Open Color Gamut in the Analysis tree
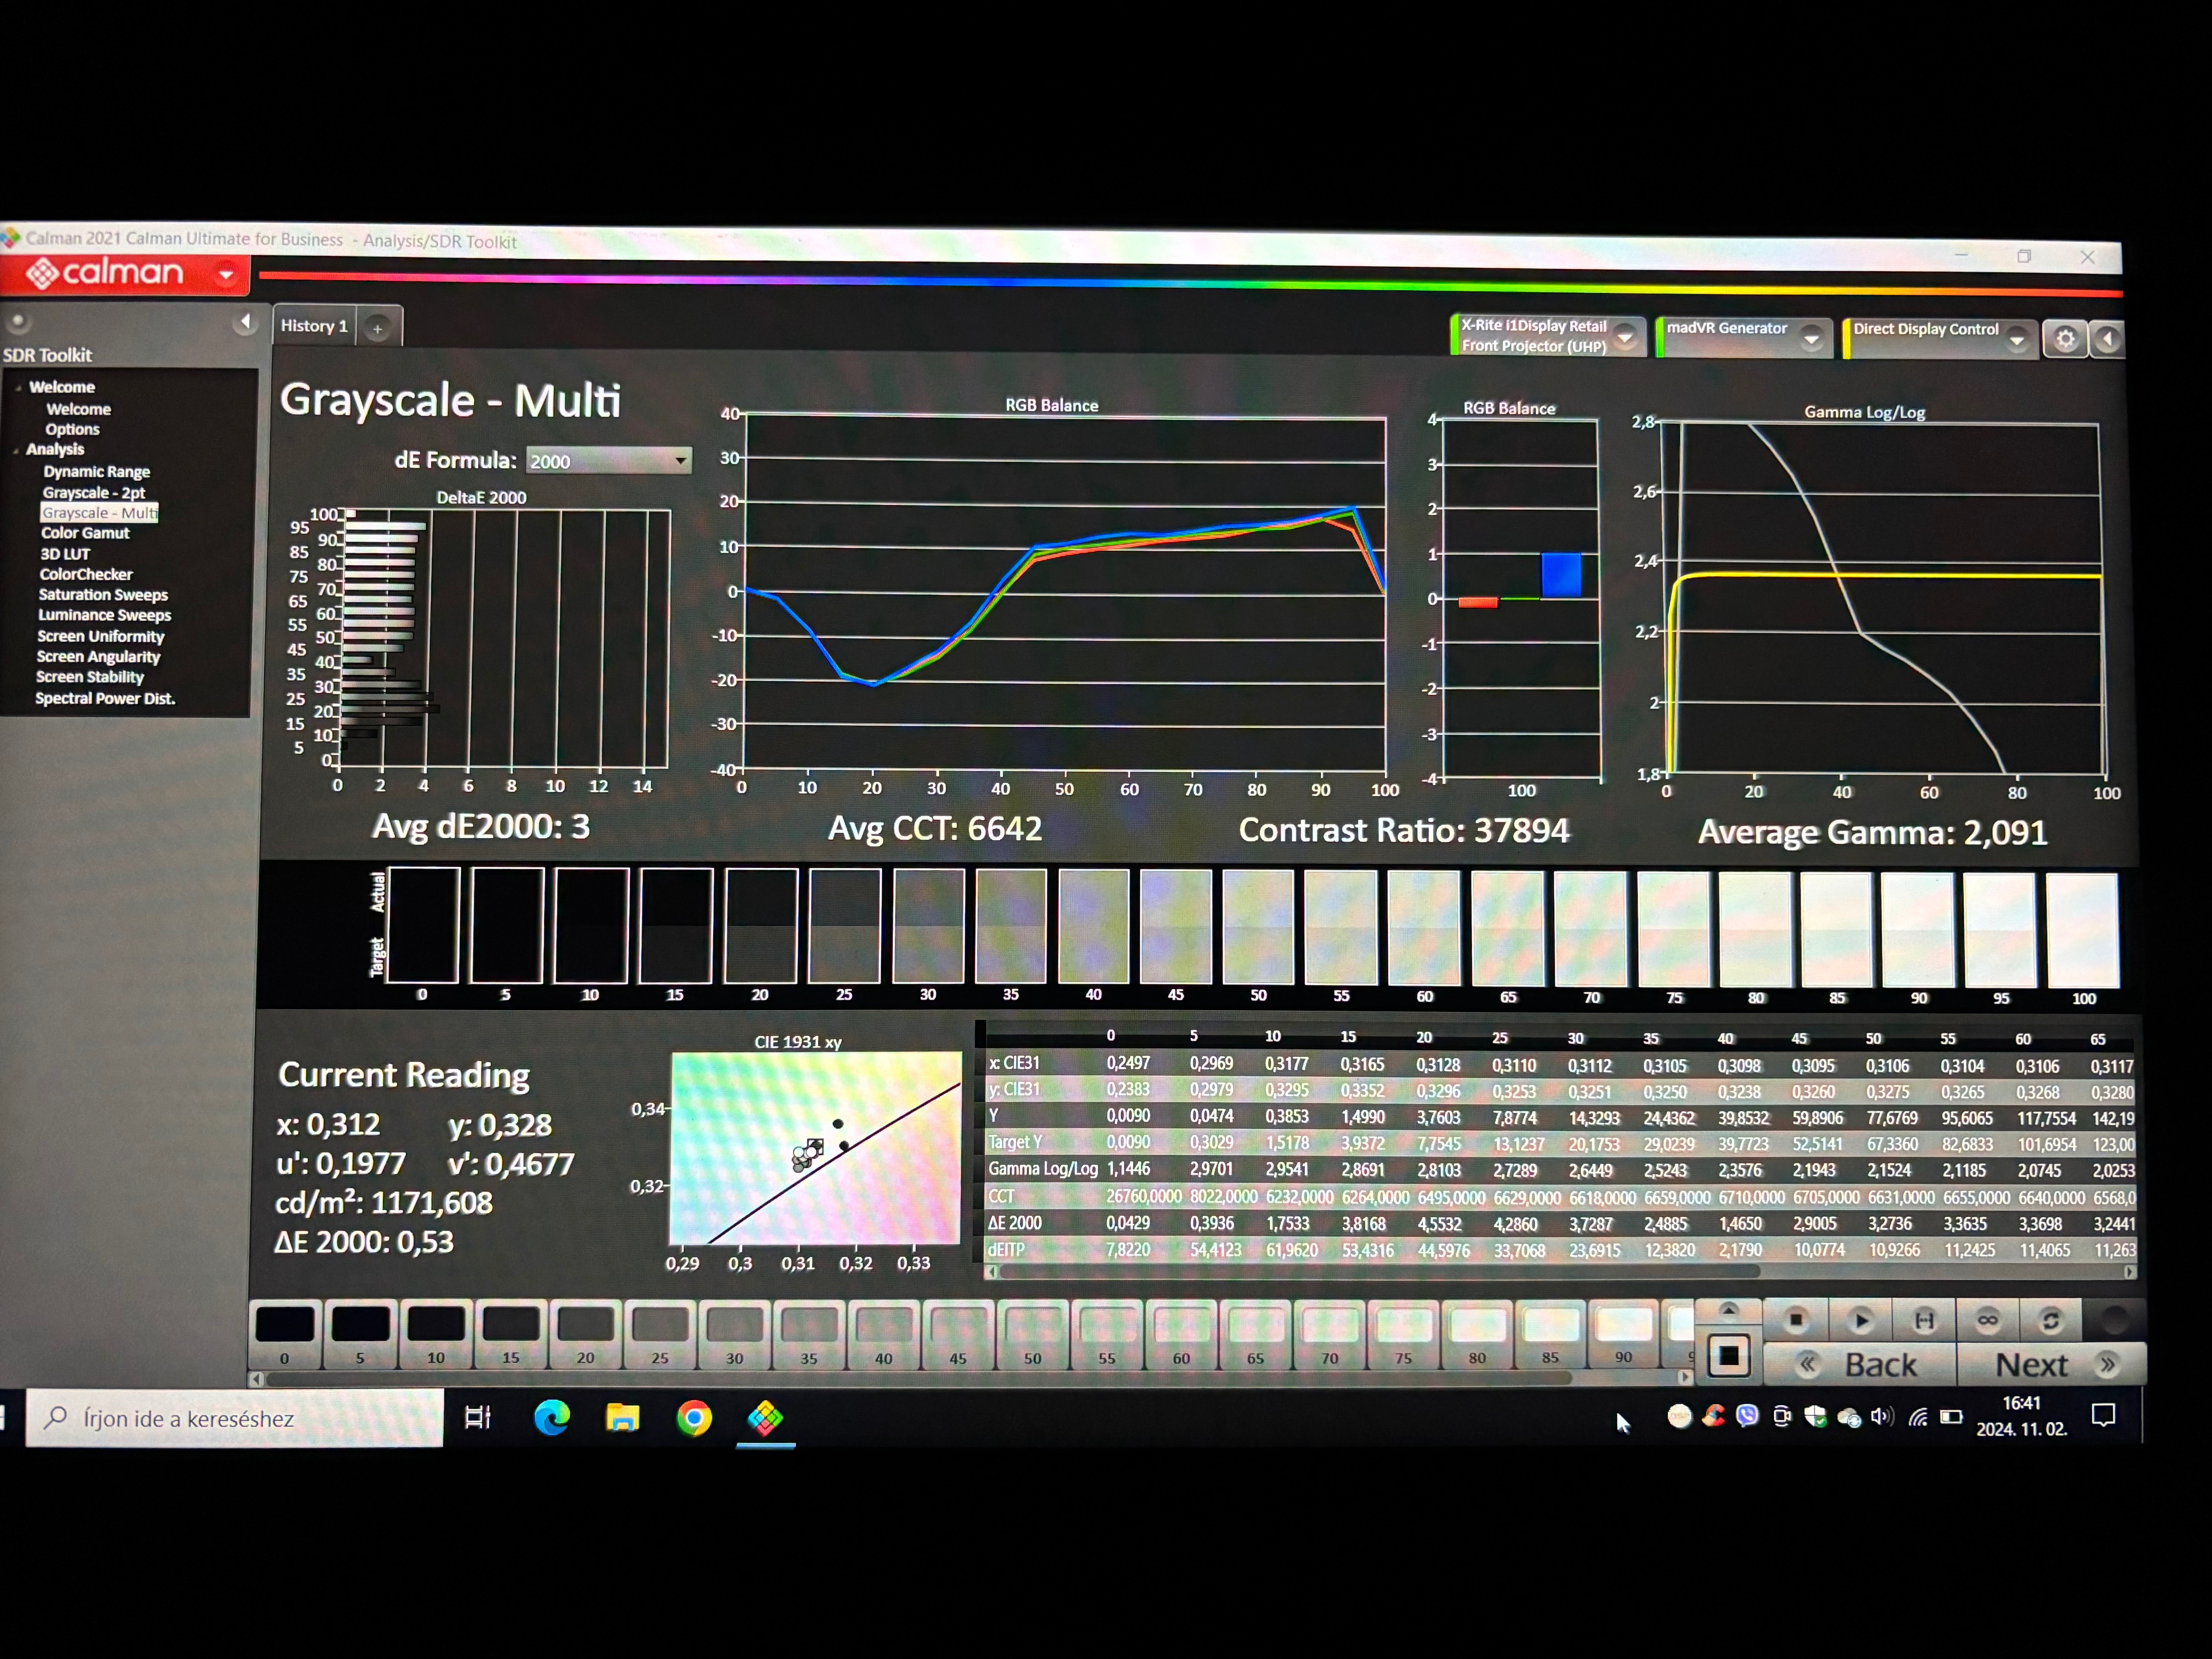This screenshot has width=2212, height=1659. [85, 533]
